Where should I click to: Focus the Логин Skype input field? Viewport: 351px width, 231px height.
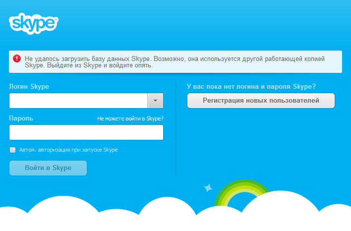point(78,101)
